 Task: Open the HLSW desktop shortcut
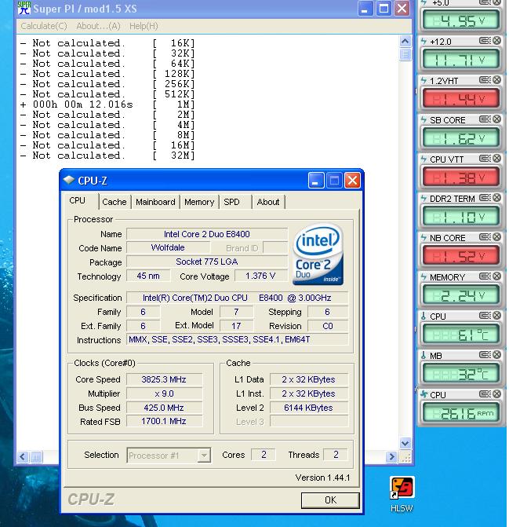click(402, 493)
